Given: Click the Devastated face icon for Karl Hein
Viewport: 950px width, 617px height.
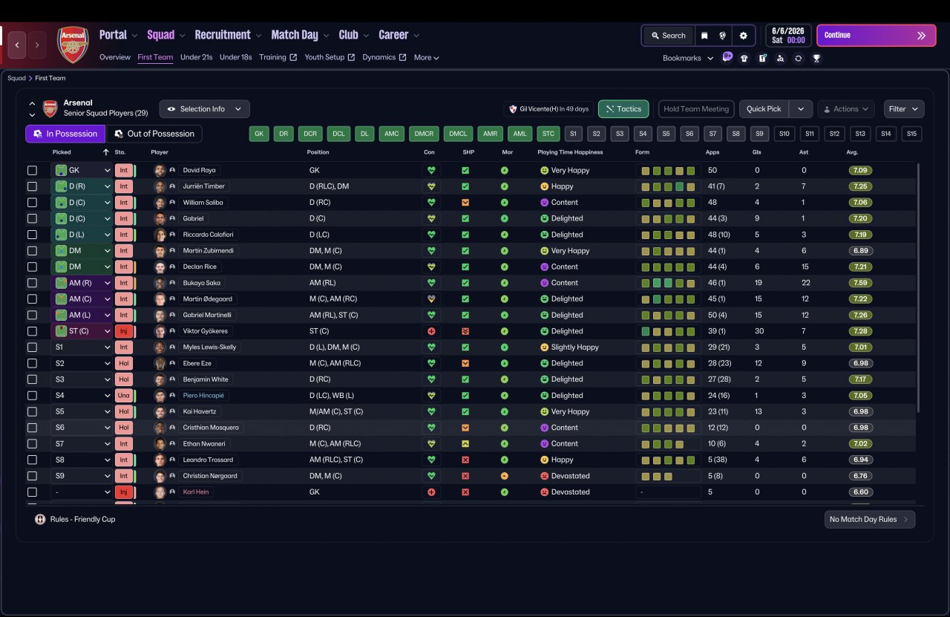Looking at the screenshot, I should (x=544, y=492).
